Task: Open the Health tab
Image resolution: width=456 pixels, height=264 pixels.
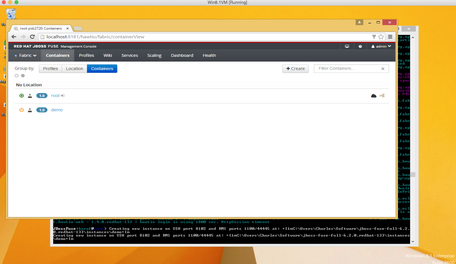Action: point(209,55)
